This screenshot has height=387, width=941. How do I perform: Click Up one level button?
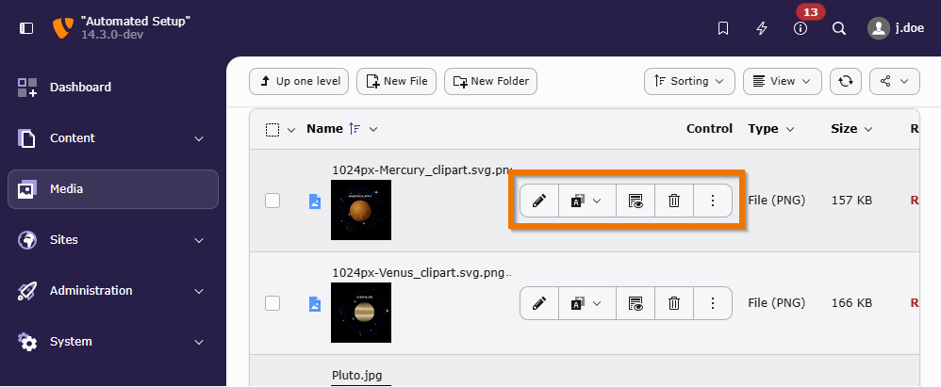tap(299, 81)
